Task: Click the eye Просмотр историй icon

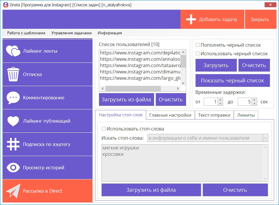Action: click(13, 168)
